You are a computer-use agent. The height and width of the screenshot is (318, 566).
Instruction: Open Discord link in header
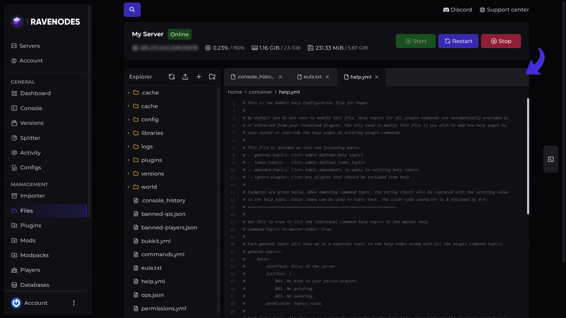coord(457,10)
